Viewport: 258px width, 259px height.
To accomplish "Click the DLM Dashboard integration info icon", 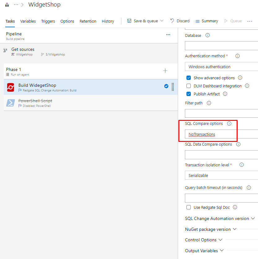I will click(x=247, y=86).
